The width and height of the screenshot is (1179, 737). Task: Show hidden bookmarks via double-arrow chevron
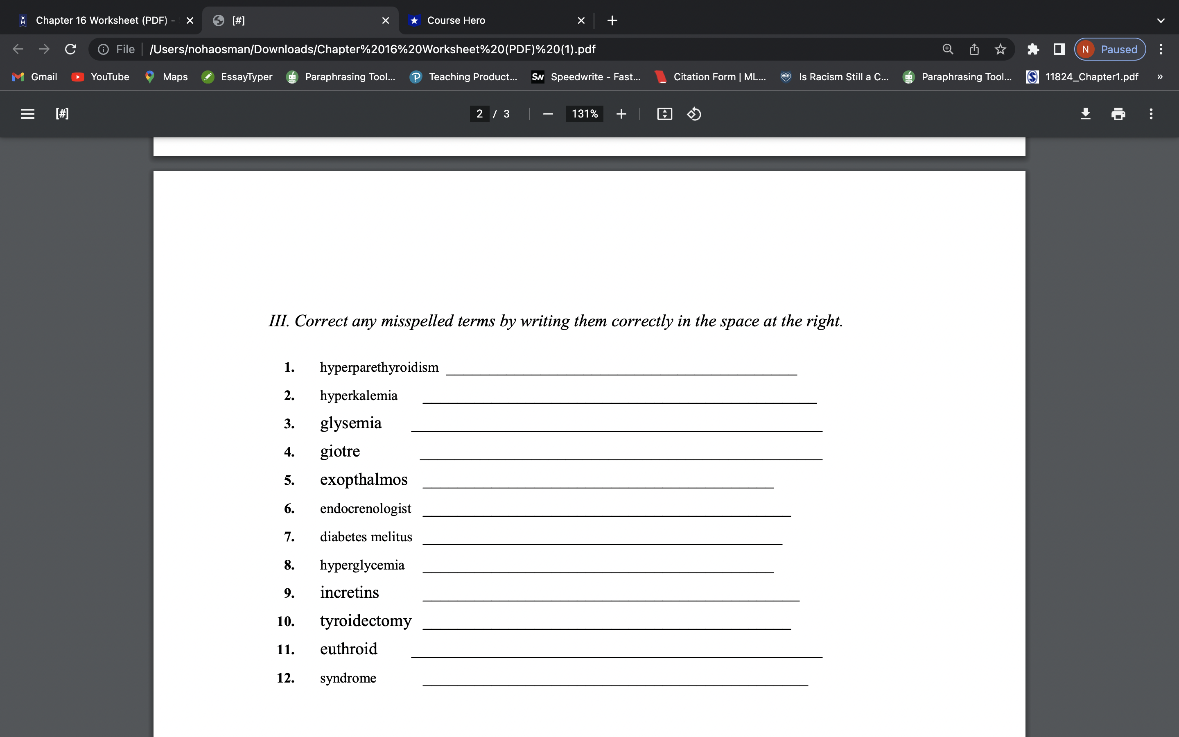pos(1160,77)
